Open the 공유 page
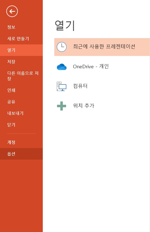Viewport: 150px width, 232px height. tap(21, 102)
